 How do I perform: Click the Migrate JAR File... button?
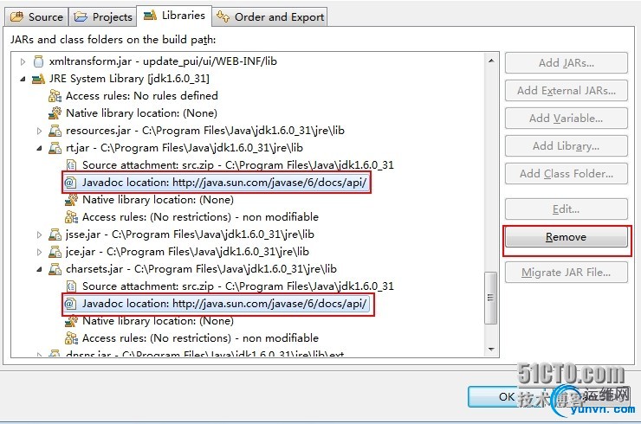click(x=567, y=272)
